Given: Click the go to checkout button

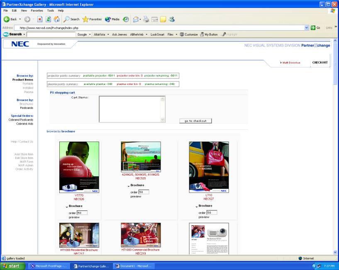Looking at the screenshot, I should point(195,121).
